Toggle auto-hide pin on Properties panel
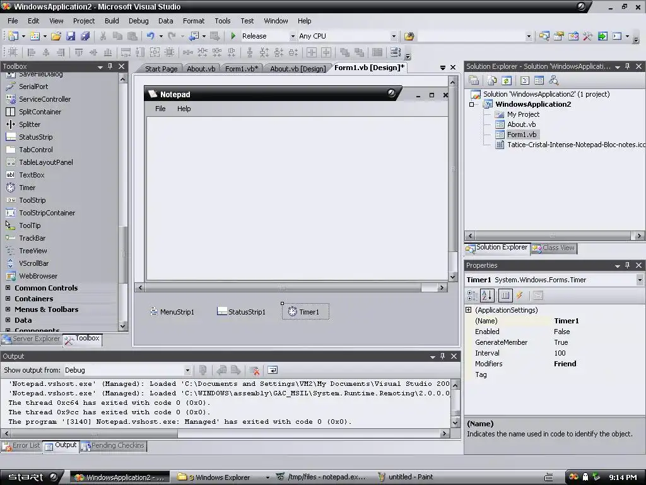646x485 pixels. coord(628,266)
